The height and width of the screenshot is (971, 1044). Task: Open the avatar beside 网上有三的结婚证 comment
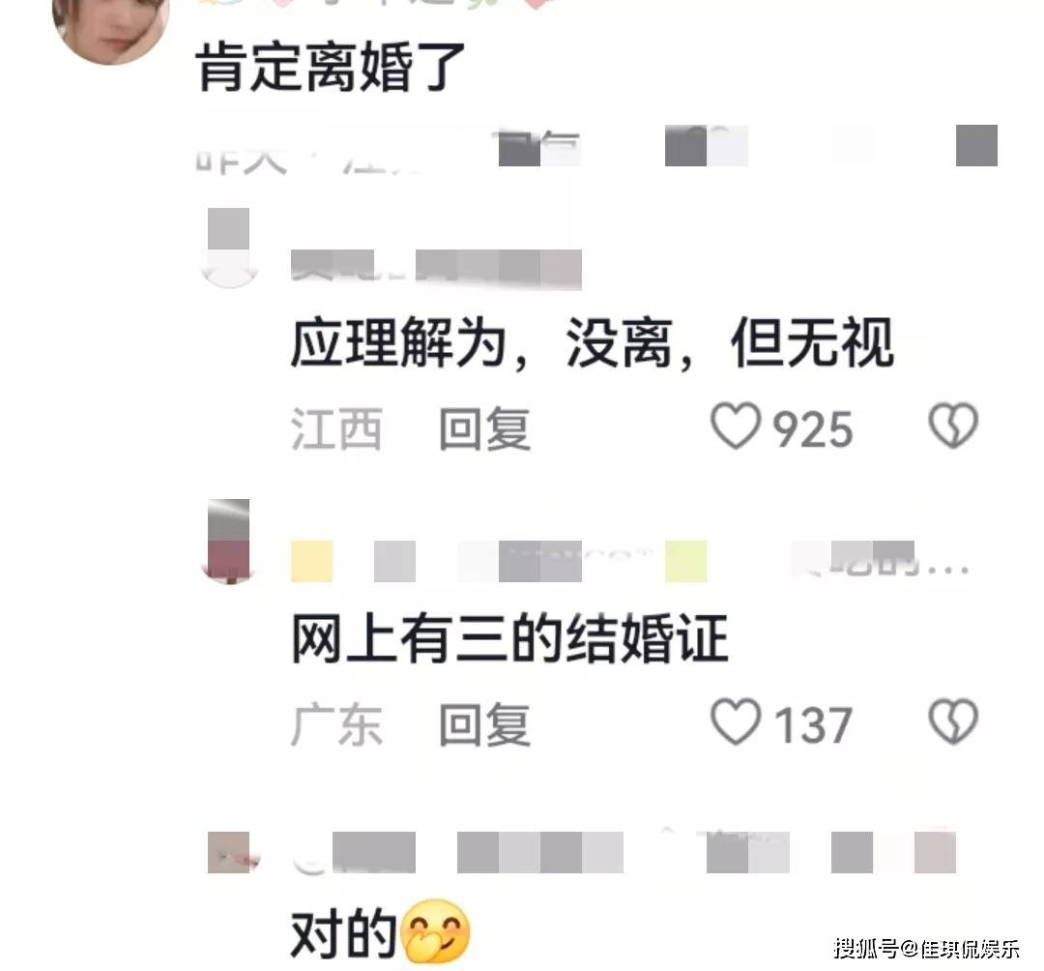click(x=229, y=541)
